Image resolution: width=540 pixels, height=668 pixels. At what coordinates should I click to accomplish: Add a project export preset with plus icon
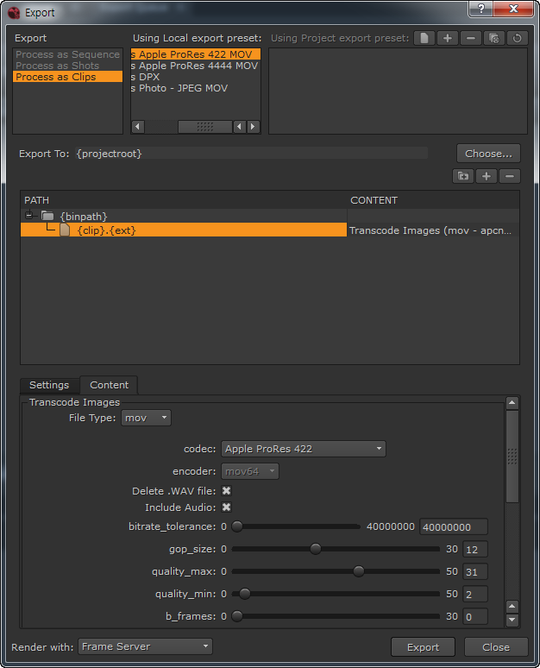click(x=448, y=38)
